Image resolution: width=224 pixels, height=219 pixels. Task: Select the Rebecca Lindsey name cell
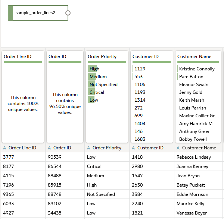click(x=198, y=157)
